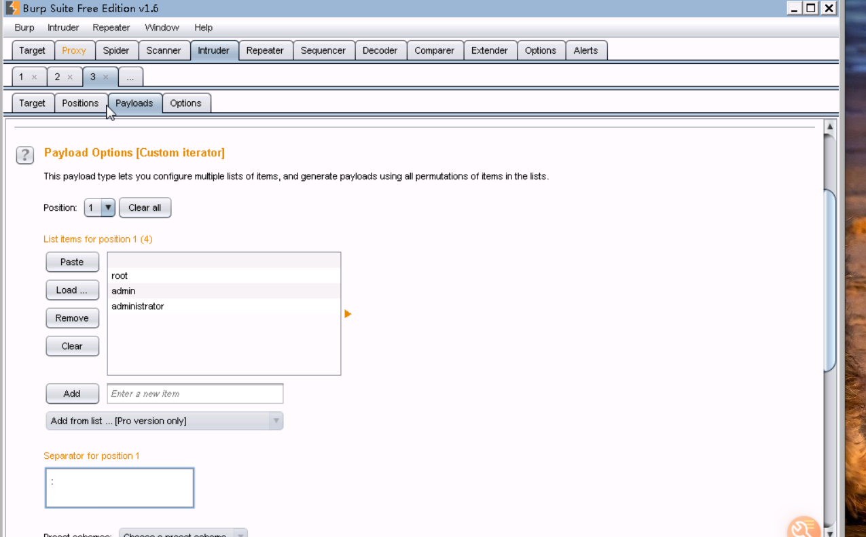Click the Burp Suite logo icon in title bar
The width and height of the screenshot is (866, 537).
12,8
